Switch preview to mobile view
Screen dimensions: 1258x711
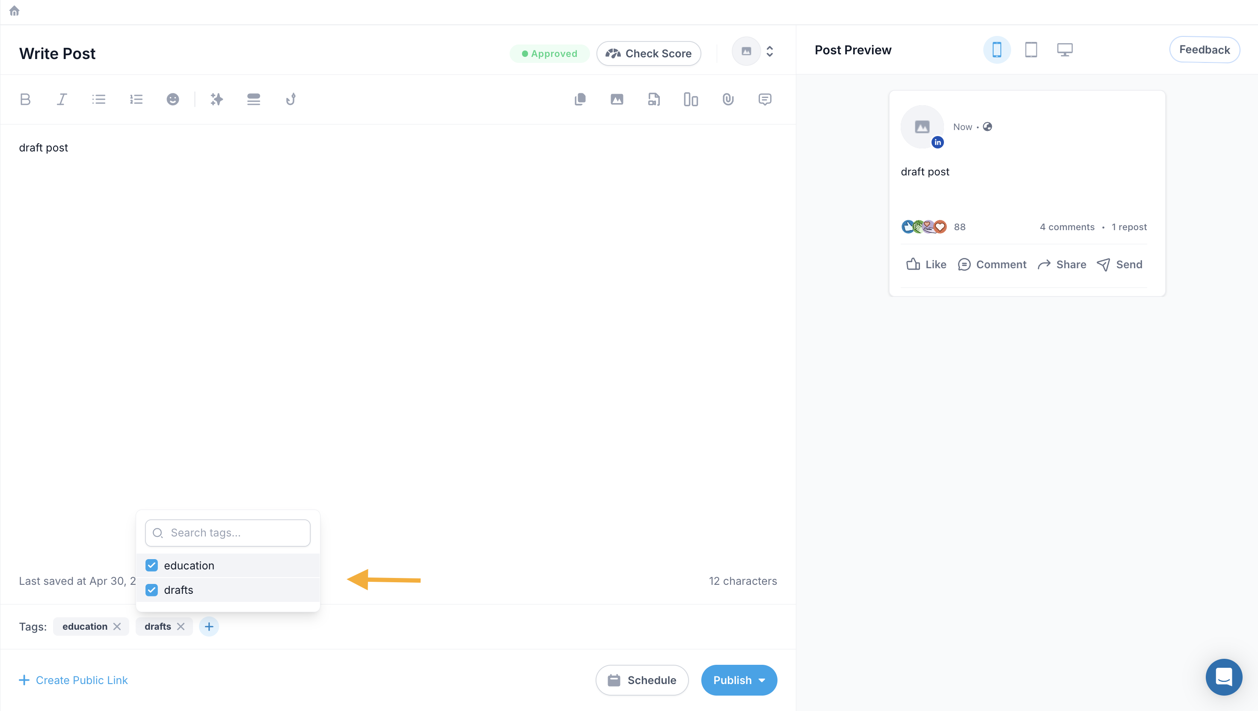997,49
